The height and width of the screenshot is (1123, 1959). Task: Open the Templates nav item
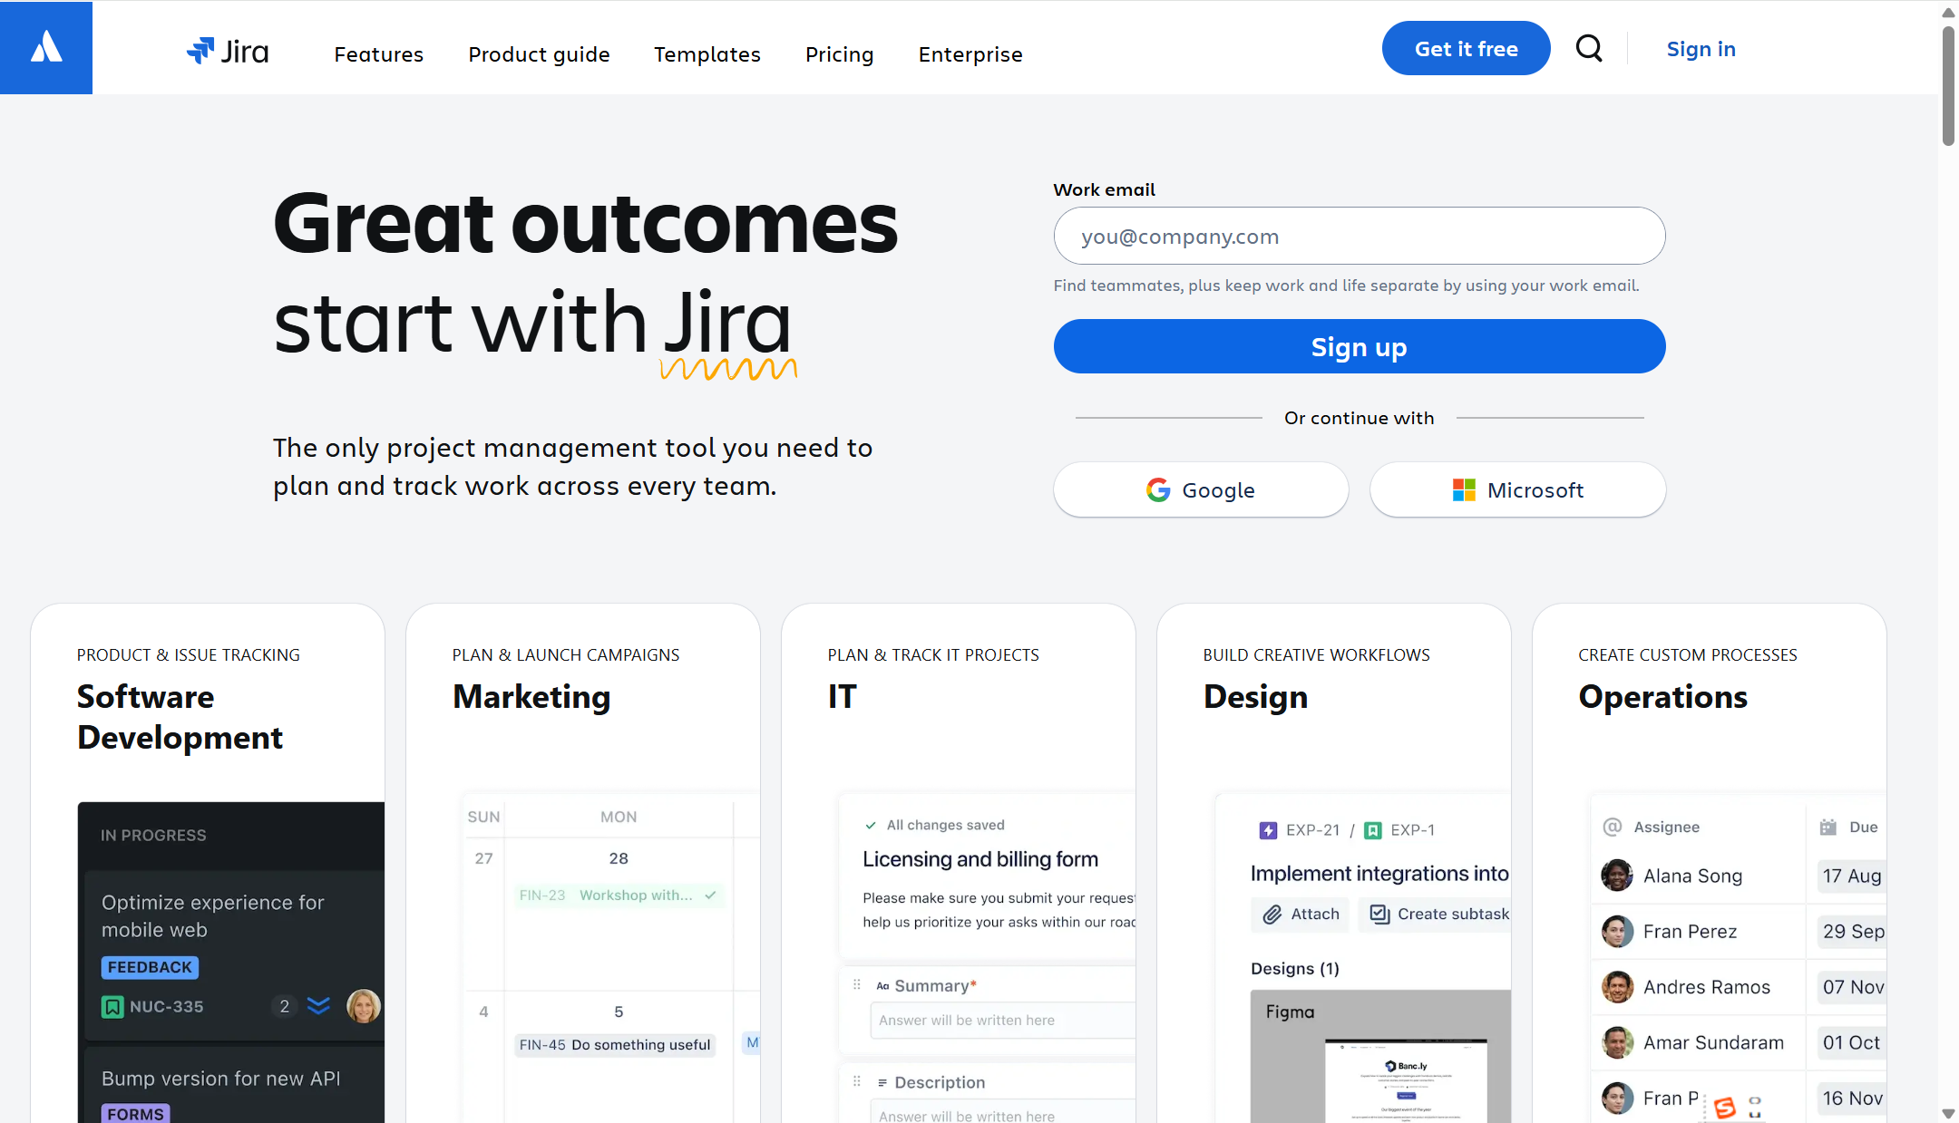[707, 54]
